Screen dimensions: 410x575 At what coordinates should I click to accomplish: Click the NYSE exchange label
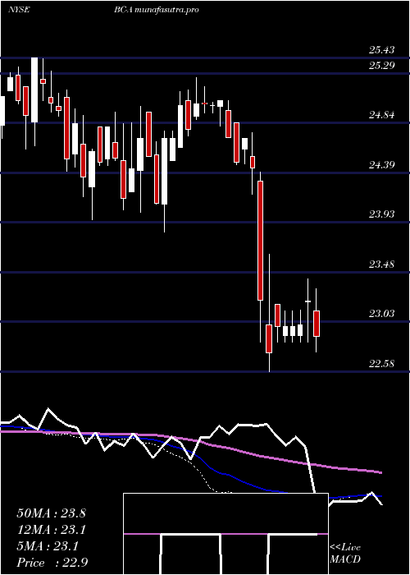19,10
